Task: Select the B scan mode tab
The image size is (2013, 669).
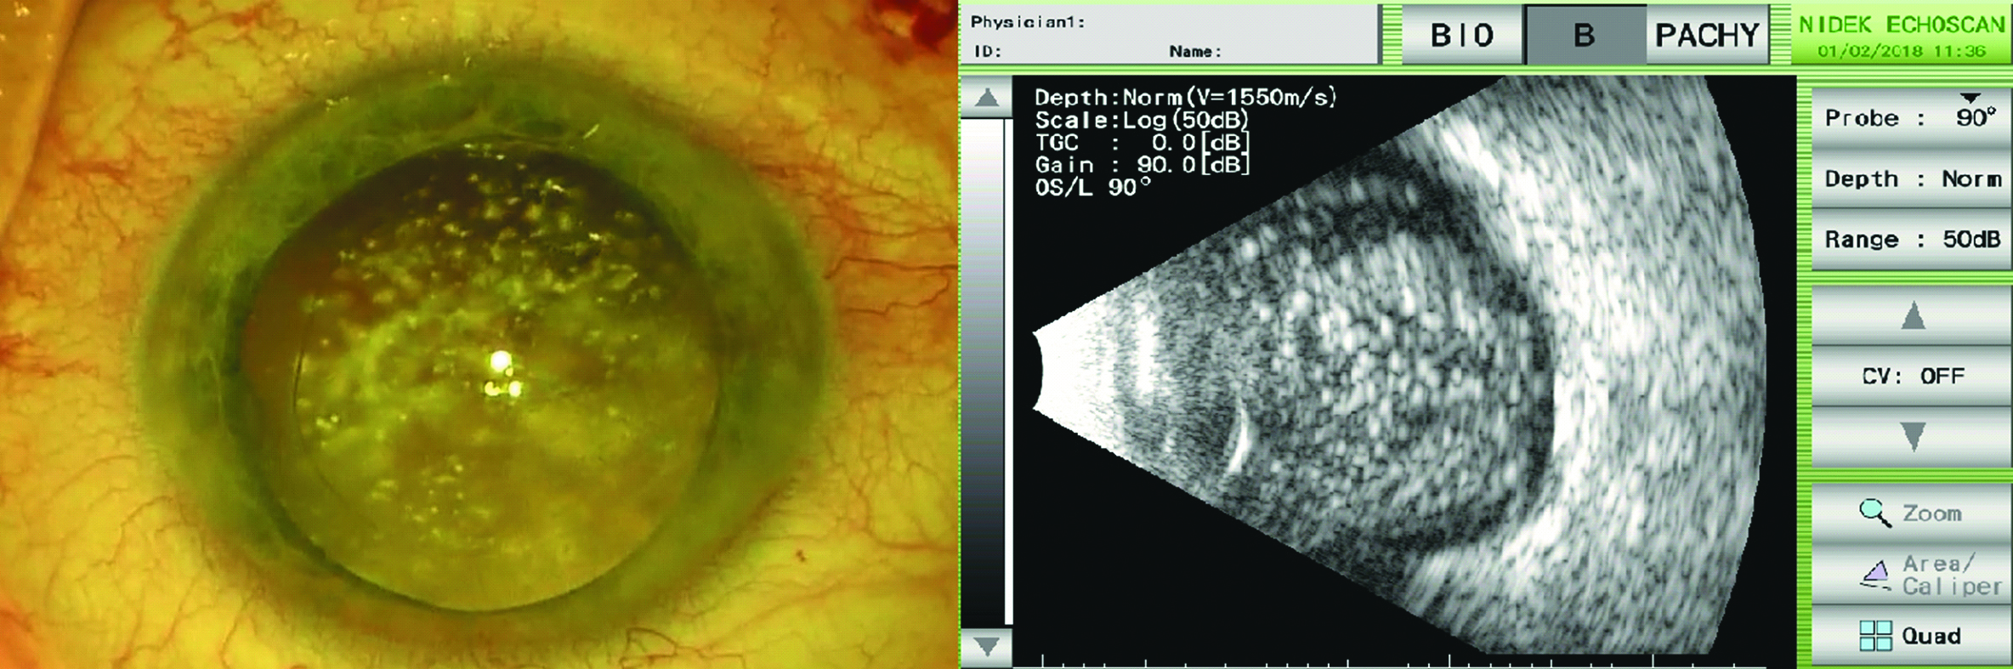Action: pos(1585,35)
